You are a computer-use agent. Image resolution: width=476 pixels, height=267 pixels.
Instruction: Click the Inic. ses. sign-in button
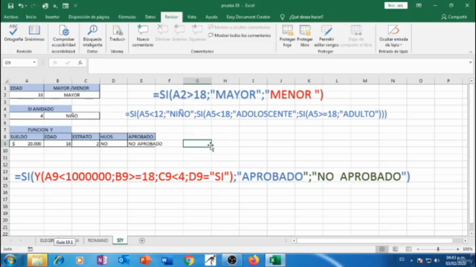click(396, 5)
